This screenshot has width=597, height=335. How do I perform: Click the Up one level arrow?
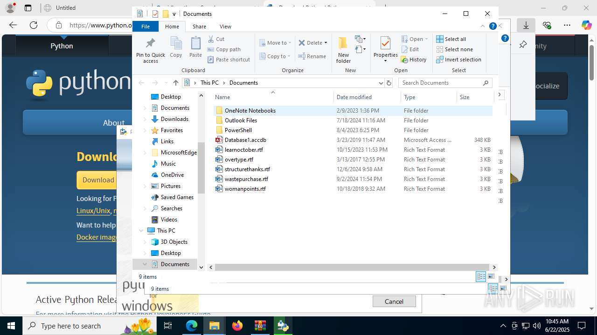point(175,83)
